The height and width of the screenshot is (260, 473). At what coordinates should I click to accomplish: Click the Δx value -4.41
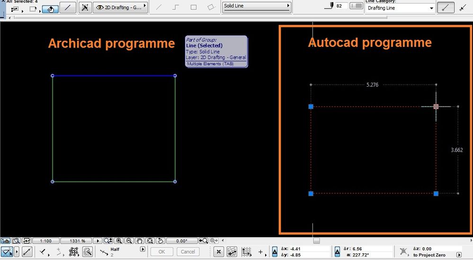point(295,249)
